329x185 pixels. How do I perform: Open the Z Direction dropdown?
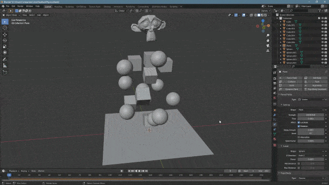(311, 155)
